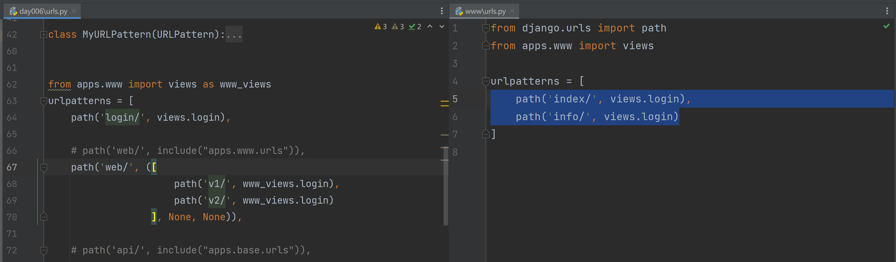Click the first 'None' on line 70

point(180,217)
